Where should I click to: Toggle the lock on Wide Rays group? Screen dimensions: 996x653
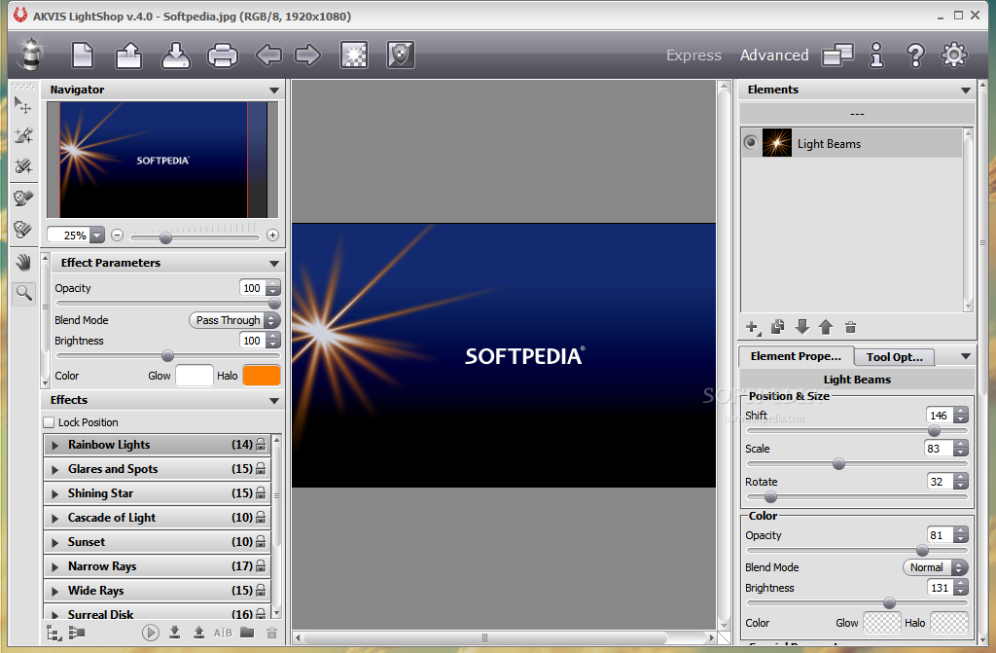tap(261, 590)
